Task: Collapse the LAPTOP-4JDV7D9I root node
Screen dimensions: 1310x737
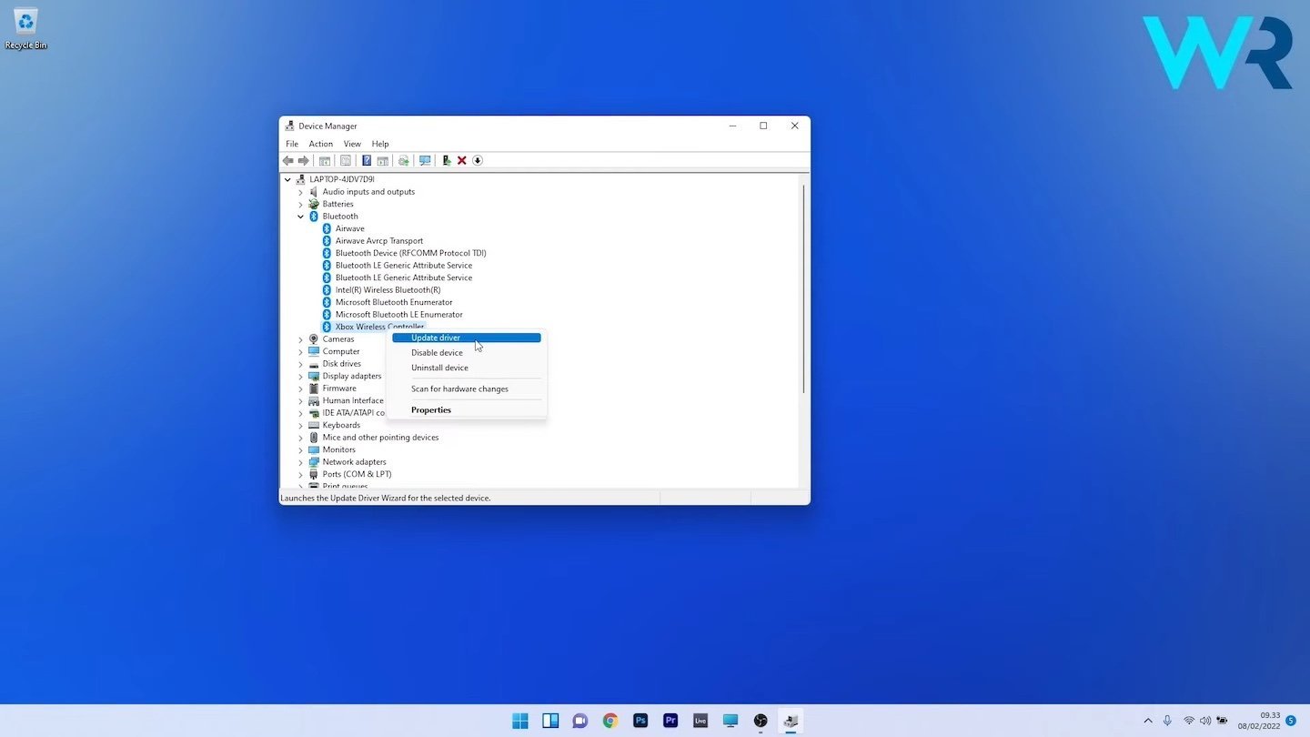Action: (287, 179)
